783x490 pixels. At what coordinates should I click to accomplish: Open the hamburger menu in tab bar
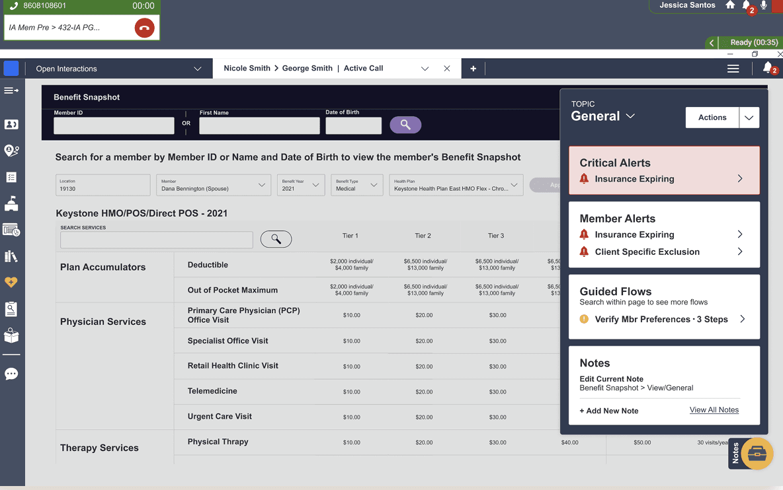point(733,69)
